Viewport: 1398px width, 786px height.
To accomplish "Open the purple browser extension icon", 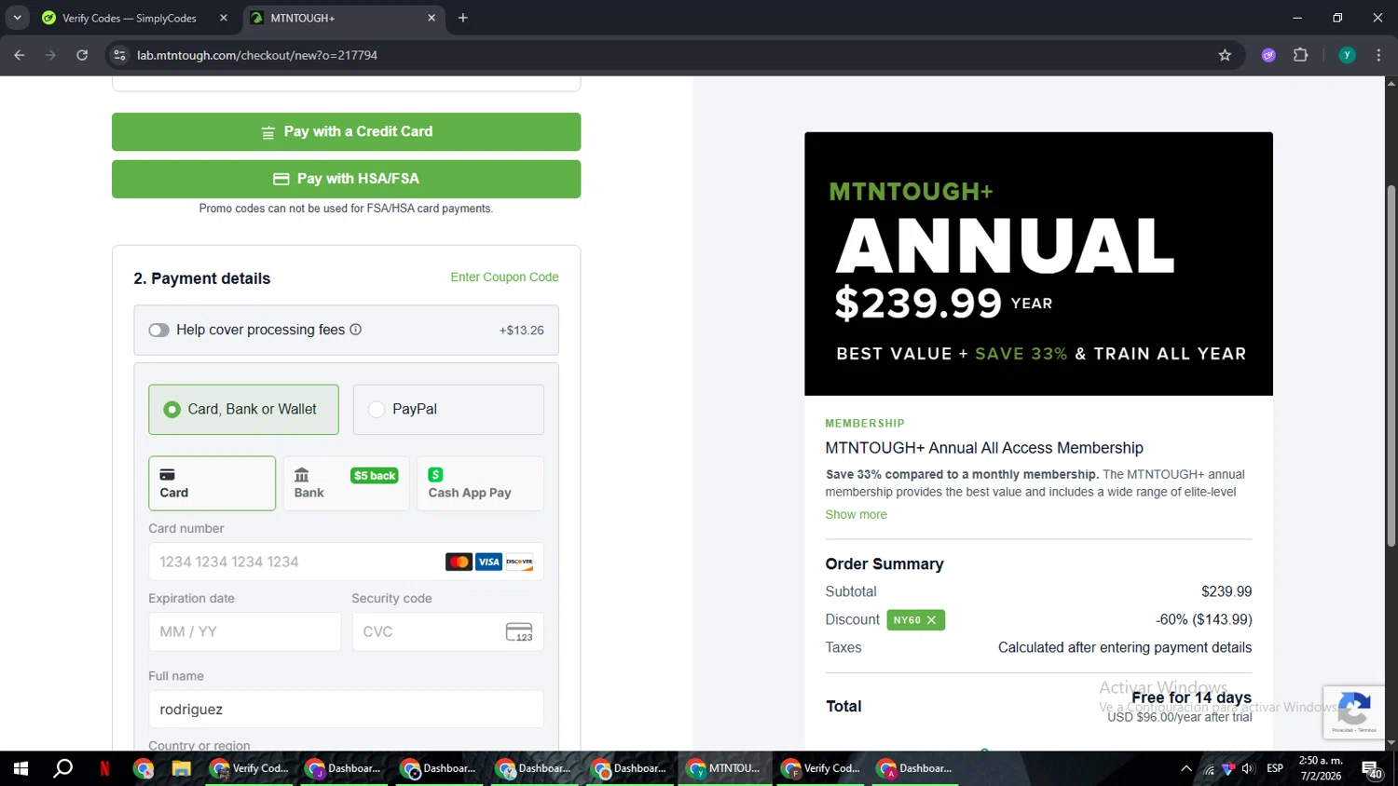I will click(1268, 55).
